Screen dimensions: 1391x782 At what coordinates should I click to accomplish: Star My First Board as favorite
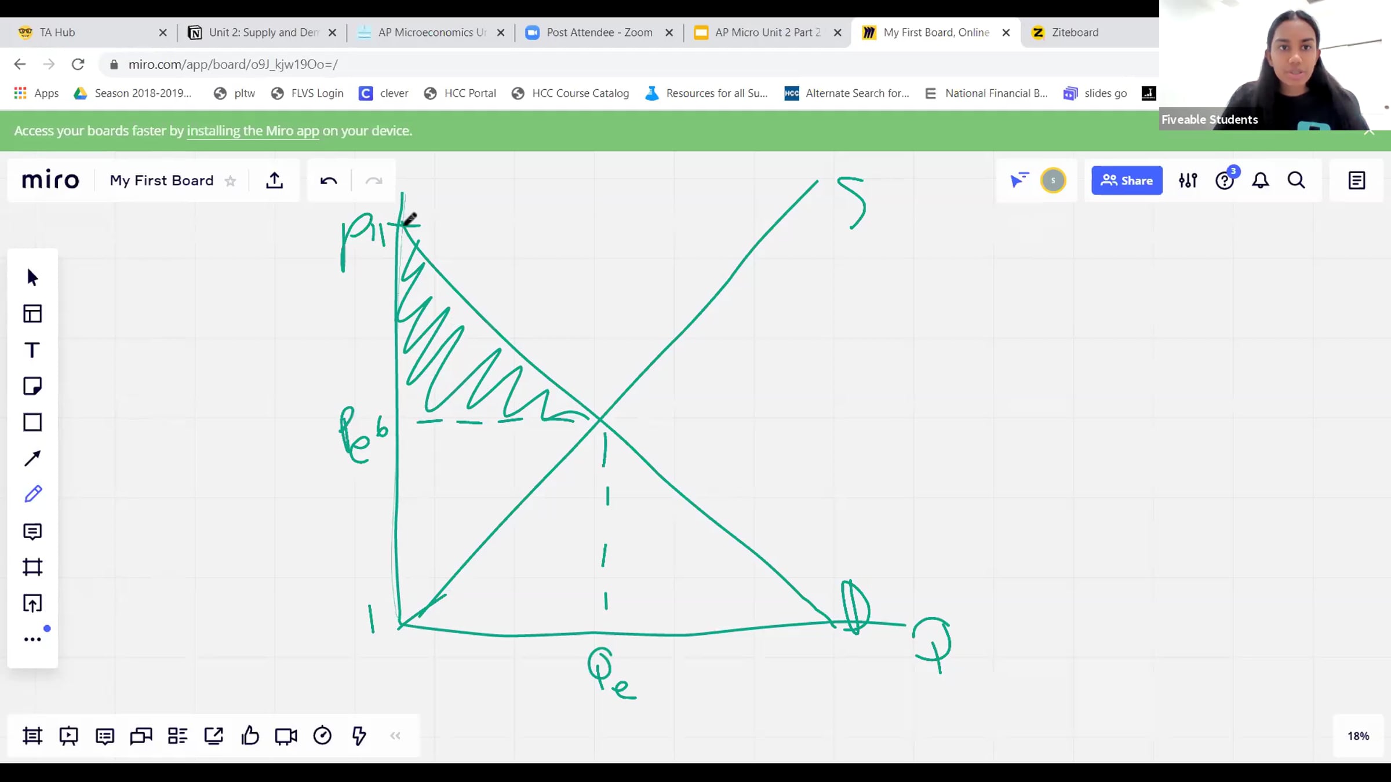231,181
